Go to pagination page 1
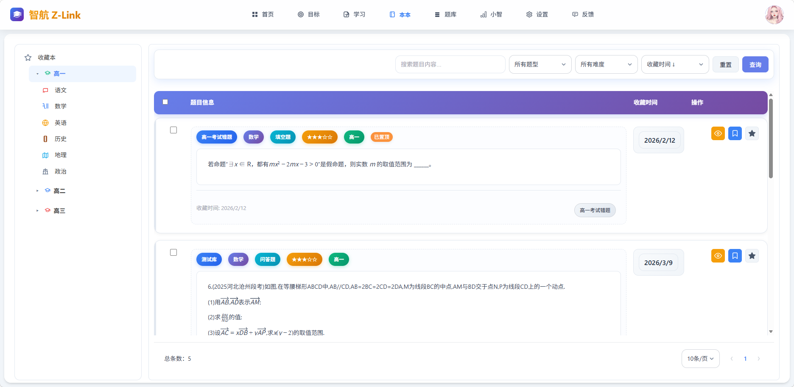 pyautogui.click(x=745, y=359)
